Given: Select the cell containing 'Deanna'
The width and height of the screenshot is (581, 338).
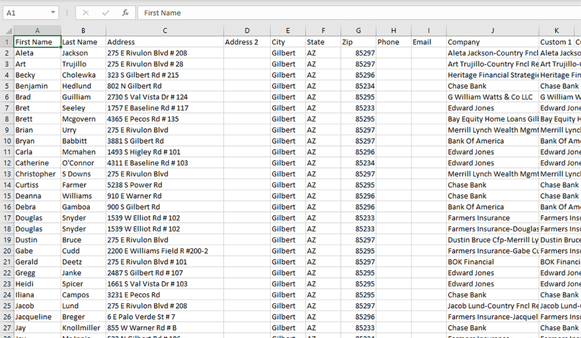Looking at the screenshot, I should pyautogui.click(x=37, y=196).
